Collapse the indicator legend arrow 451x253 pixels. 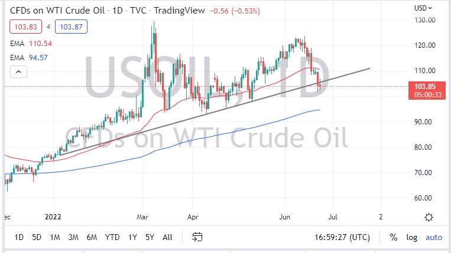[x=18, y=72]
